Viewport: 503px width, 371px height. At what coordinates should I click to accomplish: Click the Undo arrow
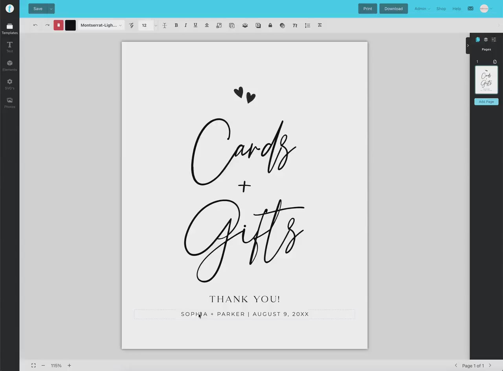[35, 25]
